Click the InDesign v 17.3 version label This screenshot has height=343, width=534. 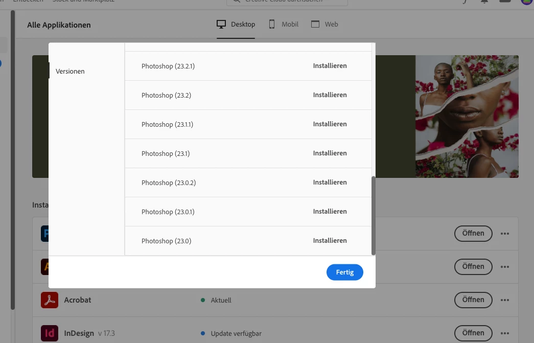click(x=107, y=333)
